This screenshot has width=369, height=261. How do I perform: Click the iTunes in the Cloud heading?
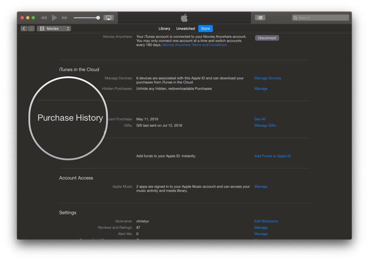tap(79, 70)
